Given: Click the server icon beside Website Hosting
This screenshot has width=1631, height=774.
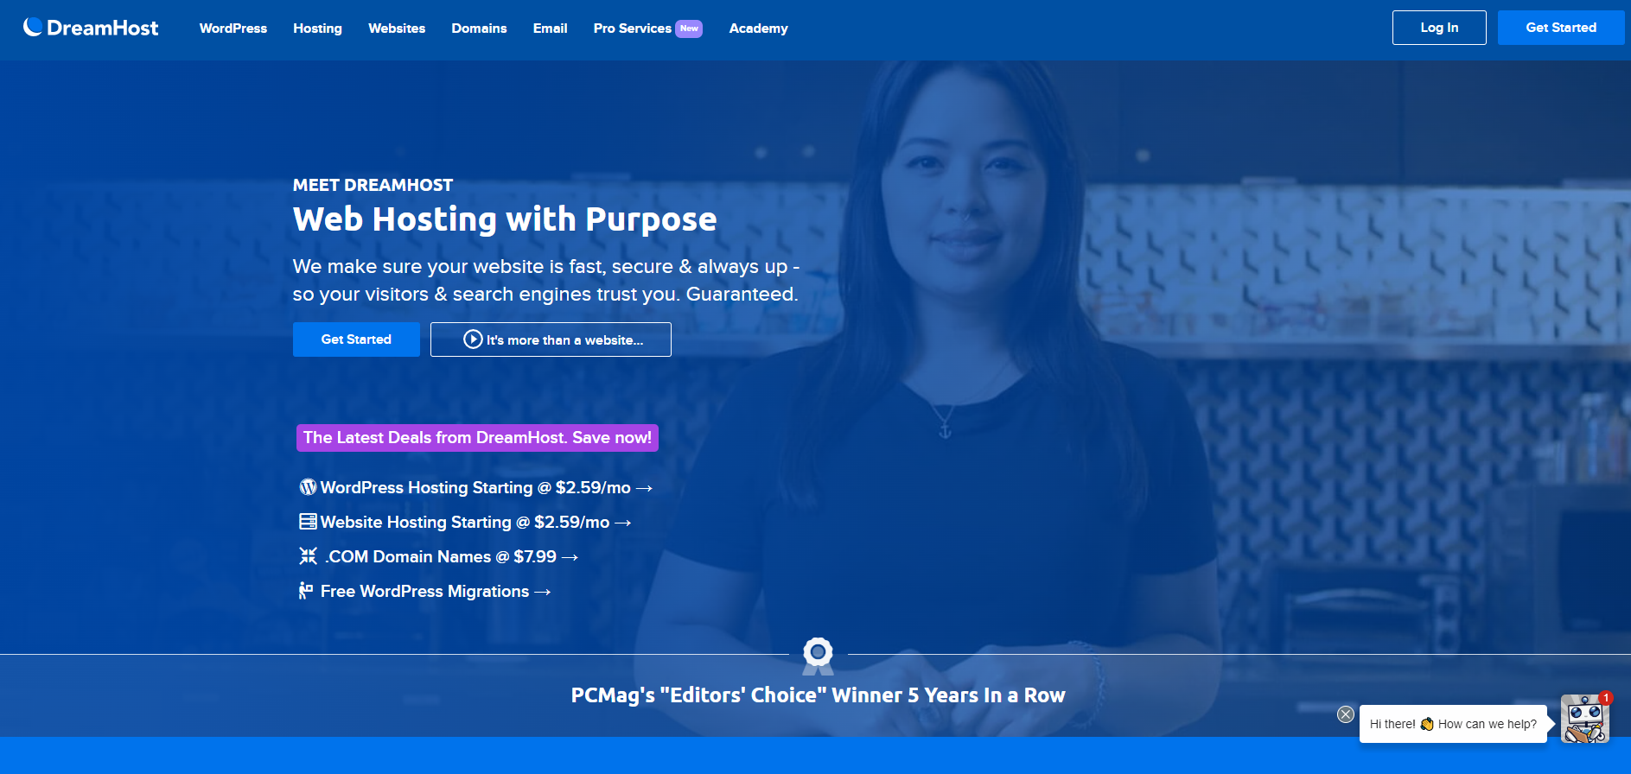Looking at the screenshot, I should tap(308, 522).
